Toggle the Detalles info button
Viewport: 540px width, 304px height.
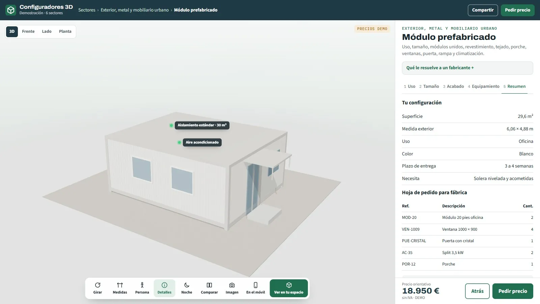(x=164, y=288)
